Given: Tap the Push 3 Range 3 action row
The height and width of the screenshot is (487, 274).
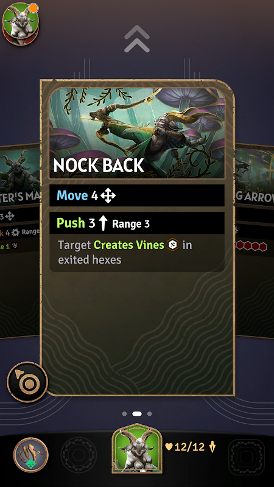Looking at the screenshot, I should tap(137, 223).
